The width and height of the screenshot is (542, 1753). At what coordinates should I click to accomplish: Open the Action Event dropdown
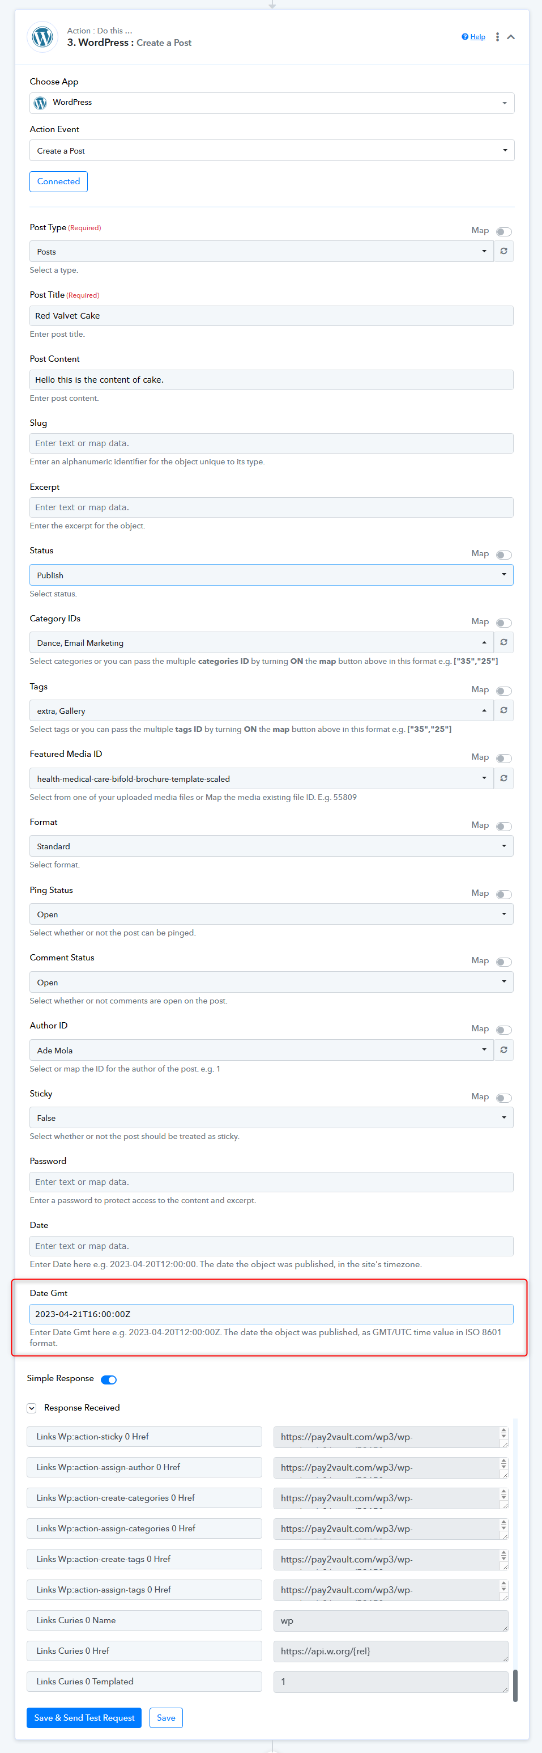tap(271, 150)
